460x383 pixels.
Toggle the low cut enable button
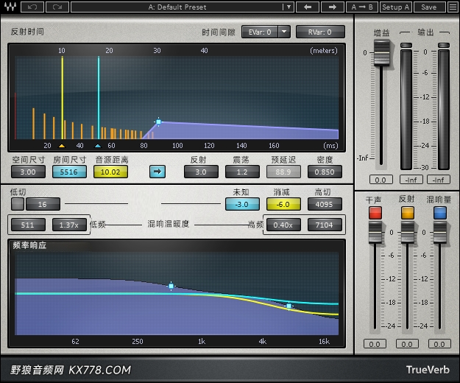(x=18, y=204)
